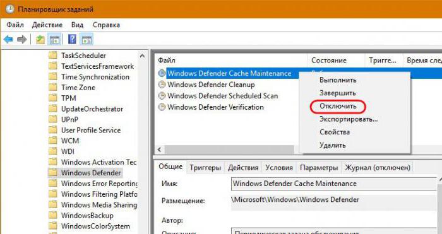This screenshot has height=234, width=442.
Task: Switch to the Журнал (отключен) tab
Action: 378,168
